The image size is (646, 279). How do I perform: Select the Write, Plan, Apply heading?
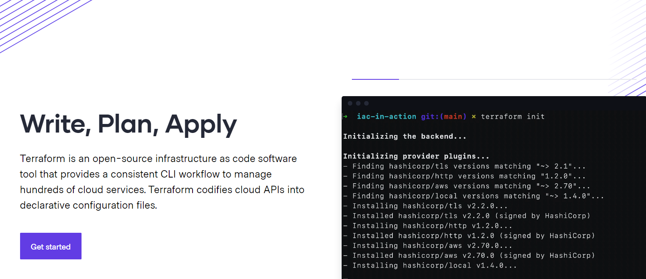tap(128, 124)
